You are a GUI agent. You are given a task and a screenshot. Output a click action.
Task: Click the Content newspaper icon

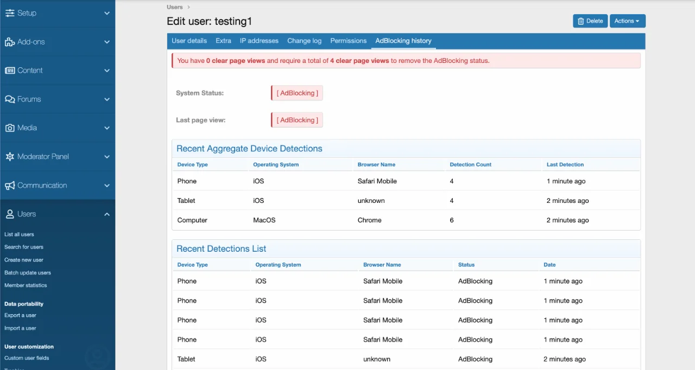[10, 71]
